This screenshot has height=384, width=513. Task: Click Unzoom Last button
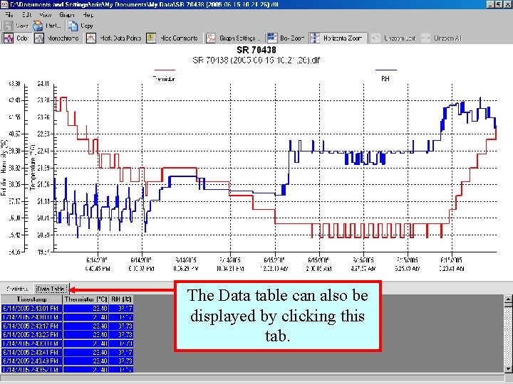click(x=394, y=38)
